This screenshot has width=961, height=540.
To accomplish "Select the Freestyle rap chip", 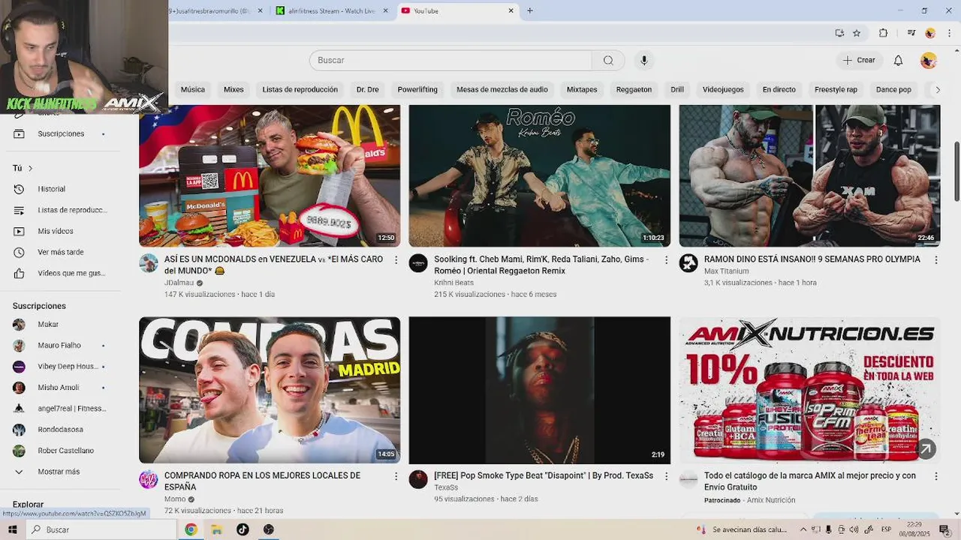I will click(836, 89).
